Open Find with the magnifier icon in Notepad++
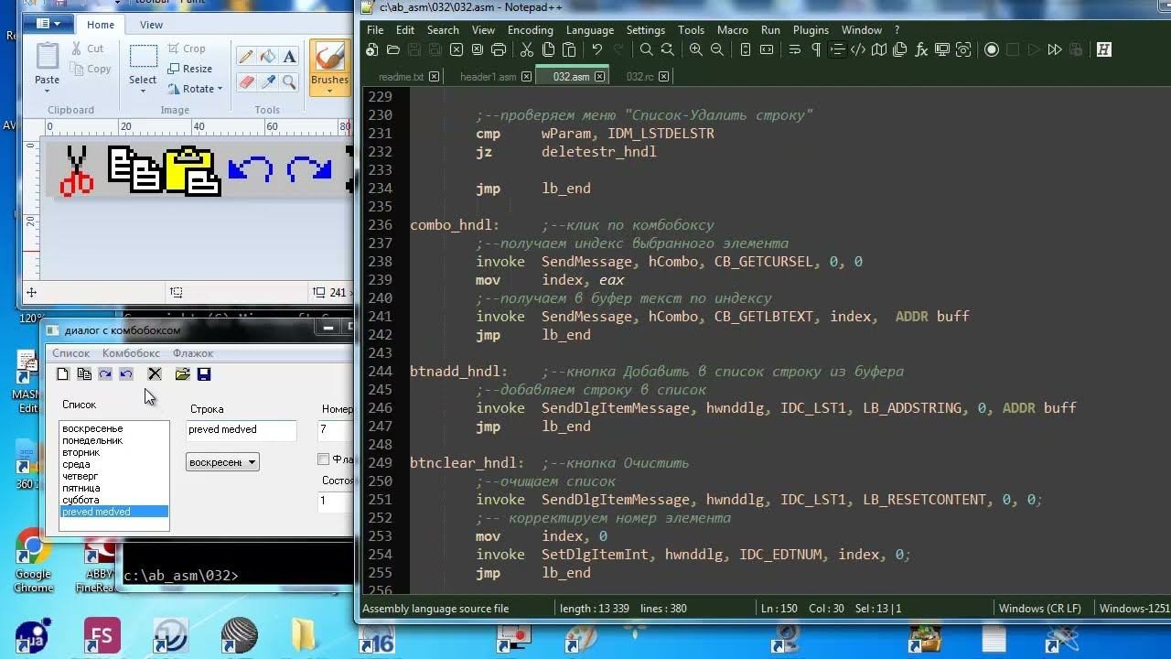This screenshot has width=1171, height=659. tap(647, 49)
